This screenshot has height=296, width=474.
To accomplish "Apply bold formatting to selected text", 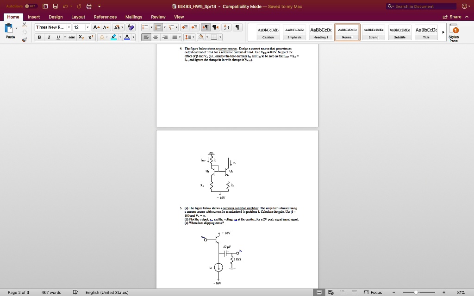I will click(39, 37).
